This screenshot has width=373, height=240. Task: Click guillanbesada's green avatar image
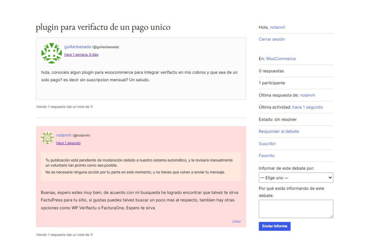(x=51, y=53)
